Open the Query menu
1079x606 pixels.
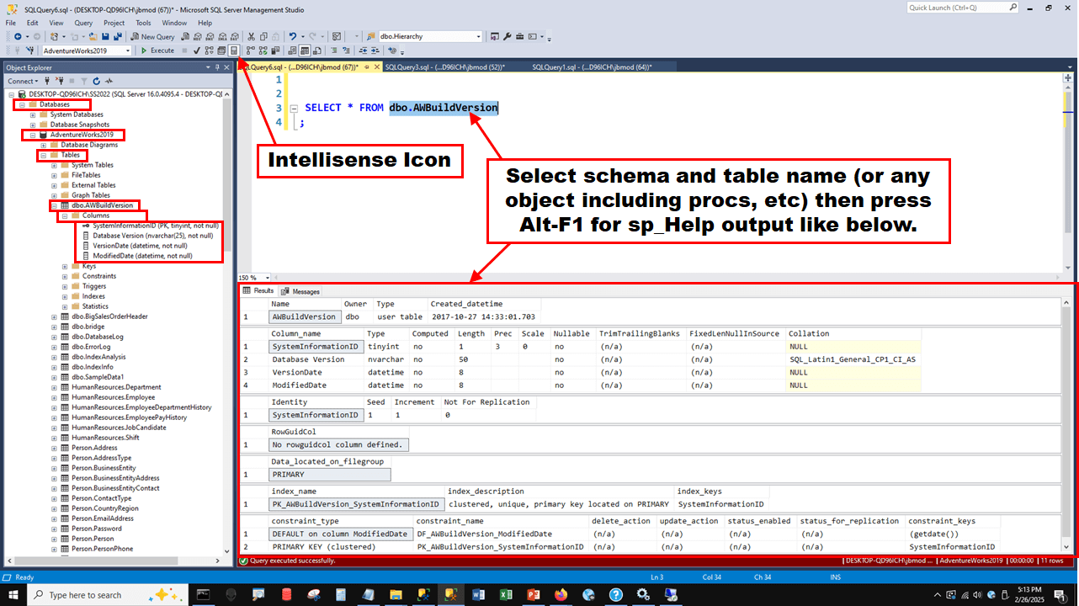(x=83, y=23)
